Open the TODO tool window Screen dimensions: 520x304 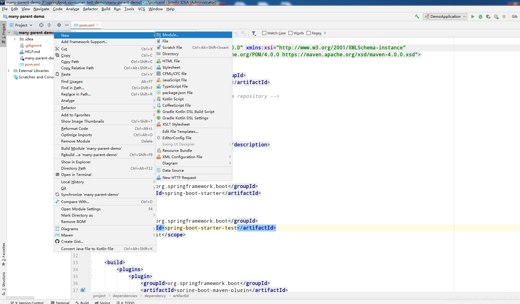pos(125,302)
